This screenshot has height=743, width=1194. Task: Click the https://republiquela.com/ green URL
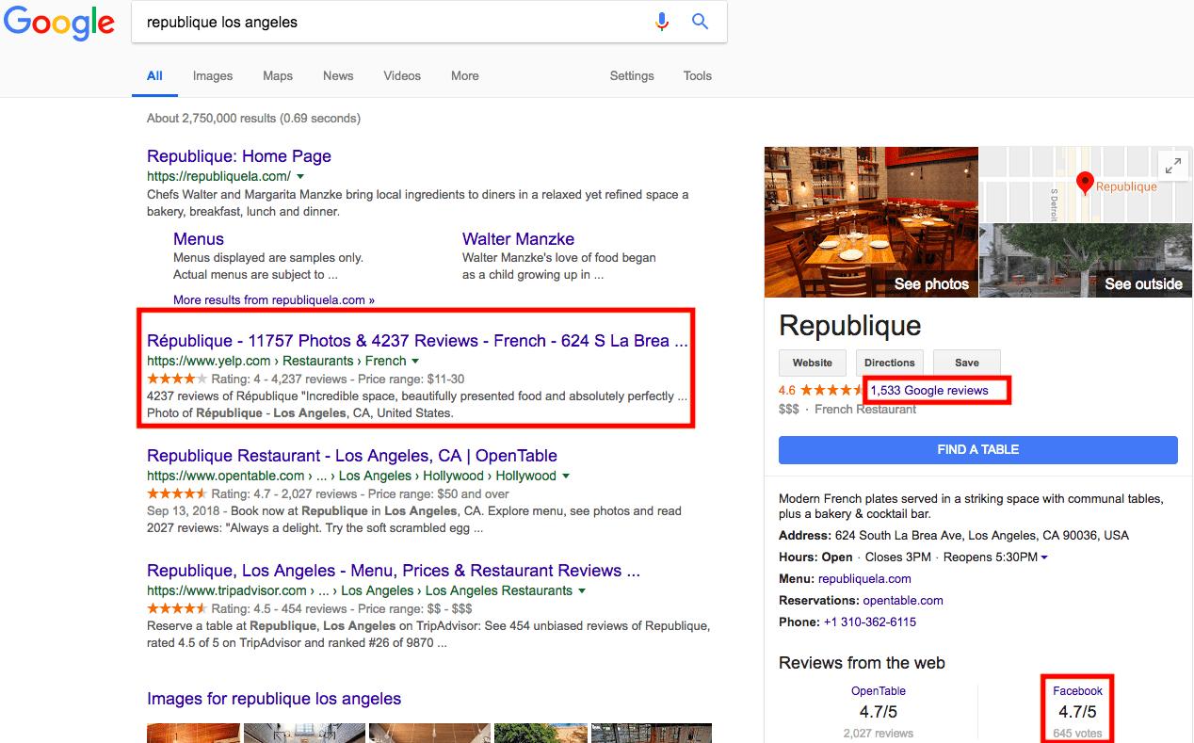pos(218,176)
